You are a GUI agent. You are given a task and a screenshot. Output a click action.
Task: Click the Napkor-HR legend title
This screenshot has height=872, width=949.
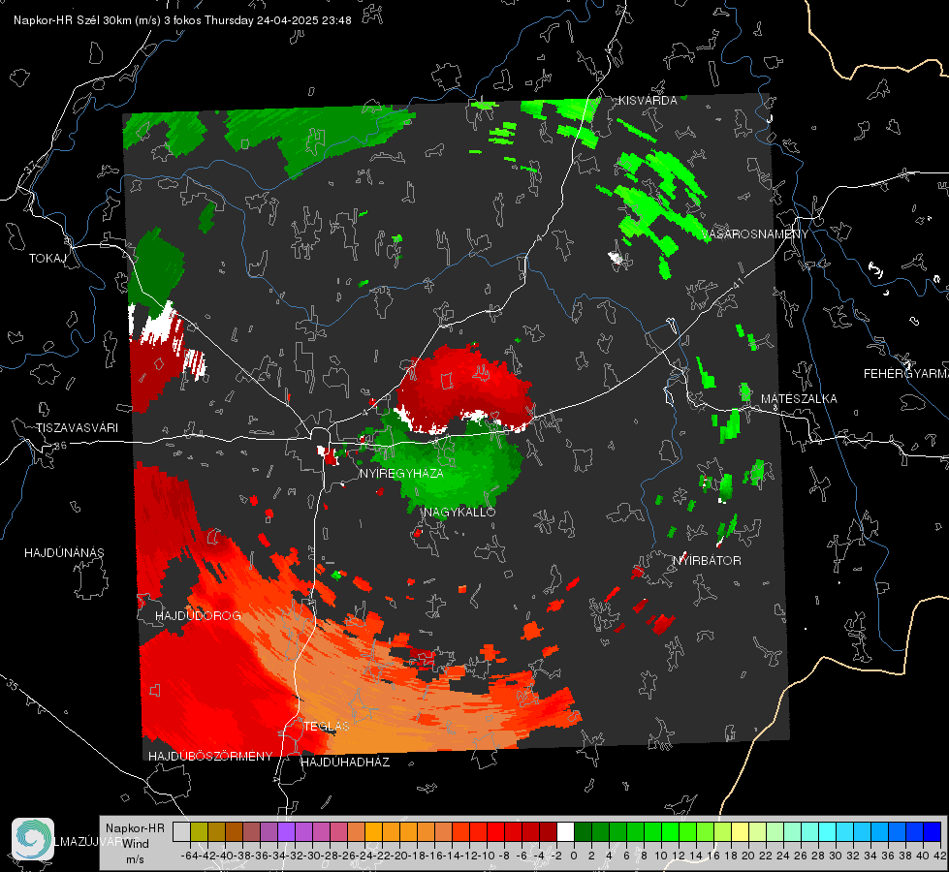[x=135, y=828]
